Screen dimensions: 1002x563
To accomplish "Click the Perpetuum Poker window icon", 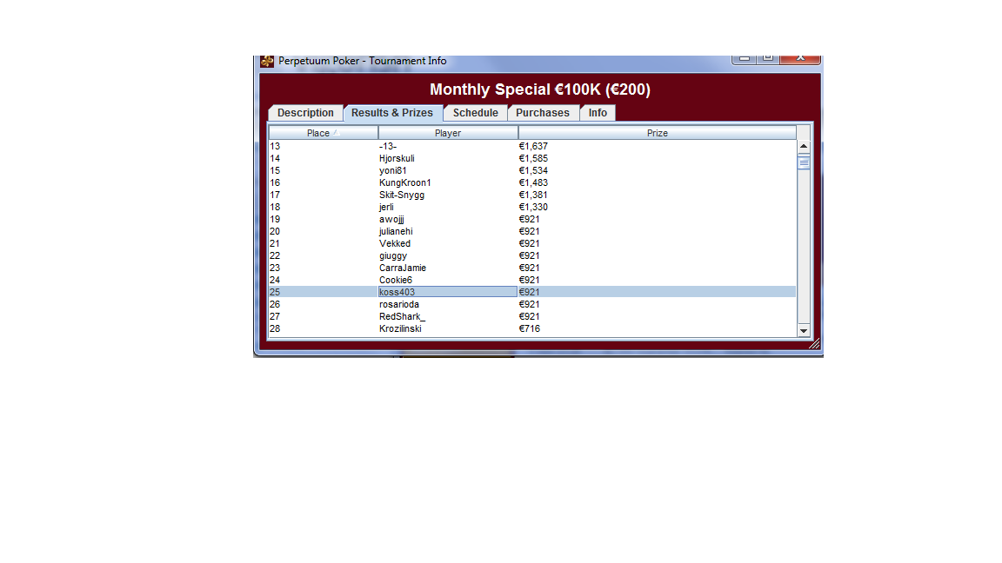I will point(267,61).
